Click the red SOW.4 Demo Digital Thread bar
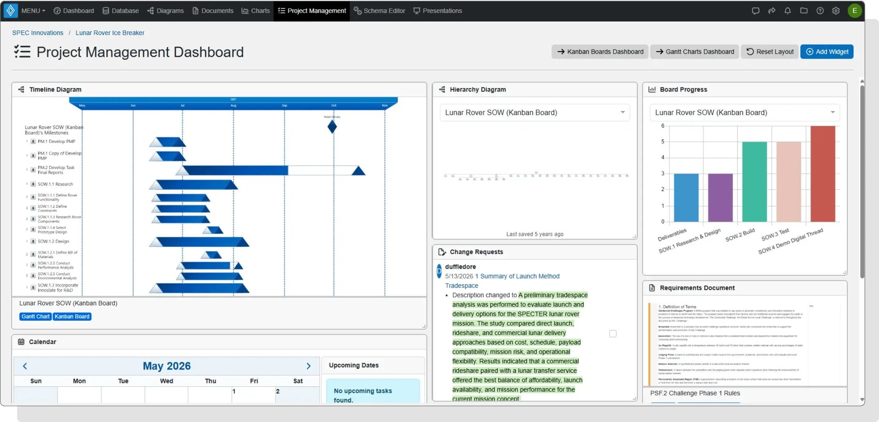 pyautogui.click(x=823, y=174)
